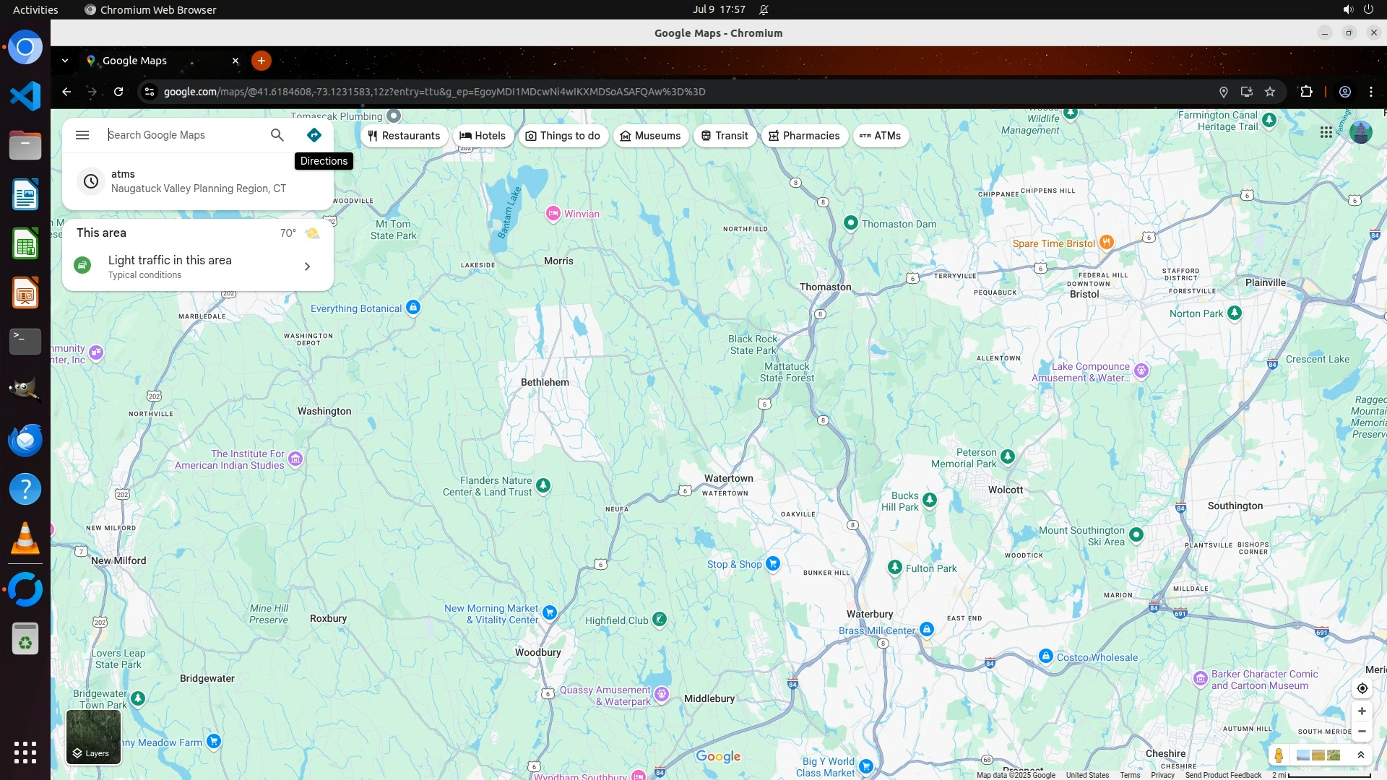Expand the map imagery strip arrow
1387x780 pixels.
[1361, 755]
